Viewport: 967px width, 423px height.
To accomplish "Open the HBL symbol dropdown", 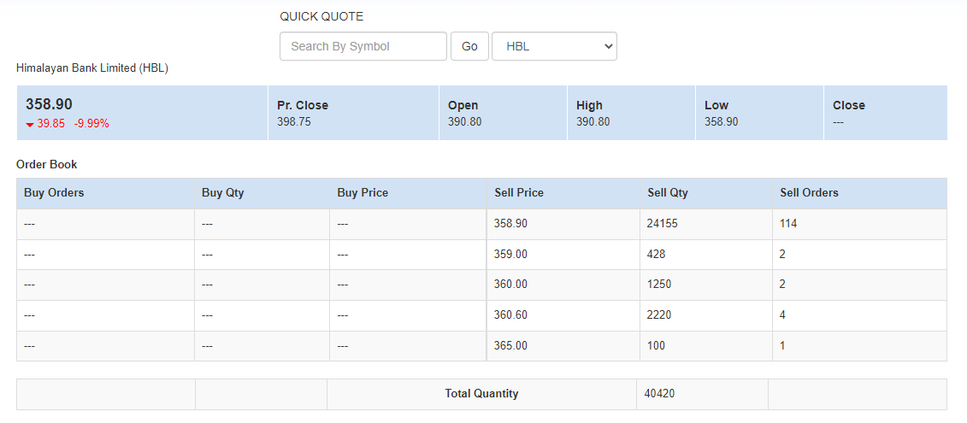I will [x=554, y=46].
